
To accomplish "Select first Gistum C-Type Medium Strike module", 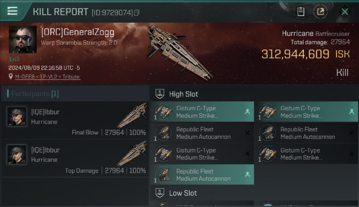I will point(202,112).
